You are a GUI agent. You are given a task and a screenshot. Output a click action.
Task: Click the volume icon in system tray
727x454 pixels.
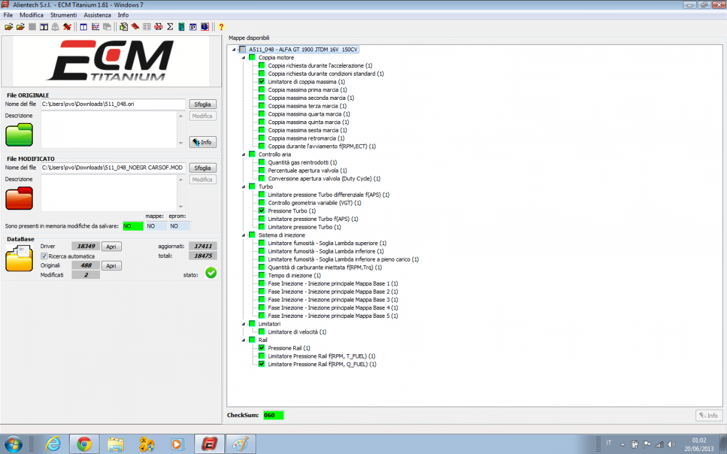point(671,444)
